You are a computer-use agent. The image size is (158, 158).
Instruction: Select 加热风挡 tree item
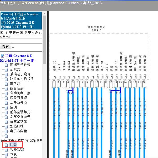(17, 126)
